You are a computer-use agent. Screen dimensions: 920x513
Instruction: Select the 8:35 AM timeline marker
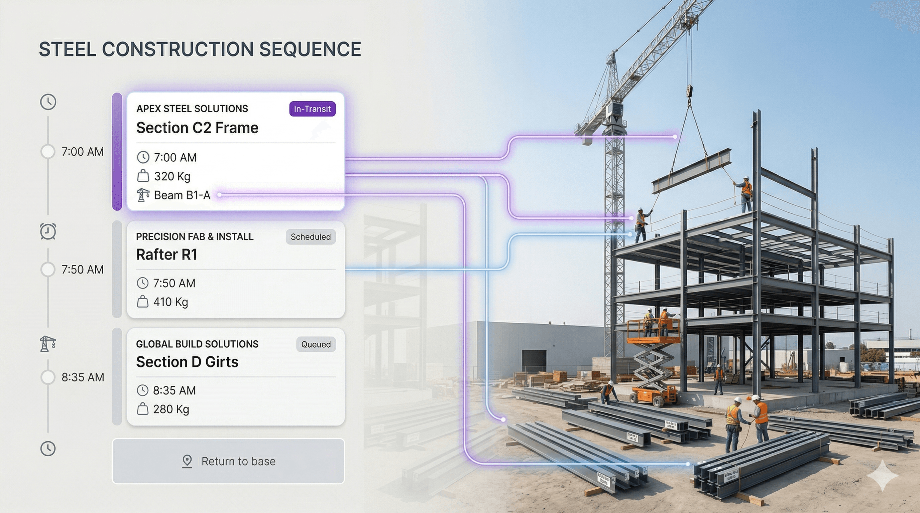tap(48, 377)
